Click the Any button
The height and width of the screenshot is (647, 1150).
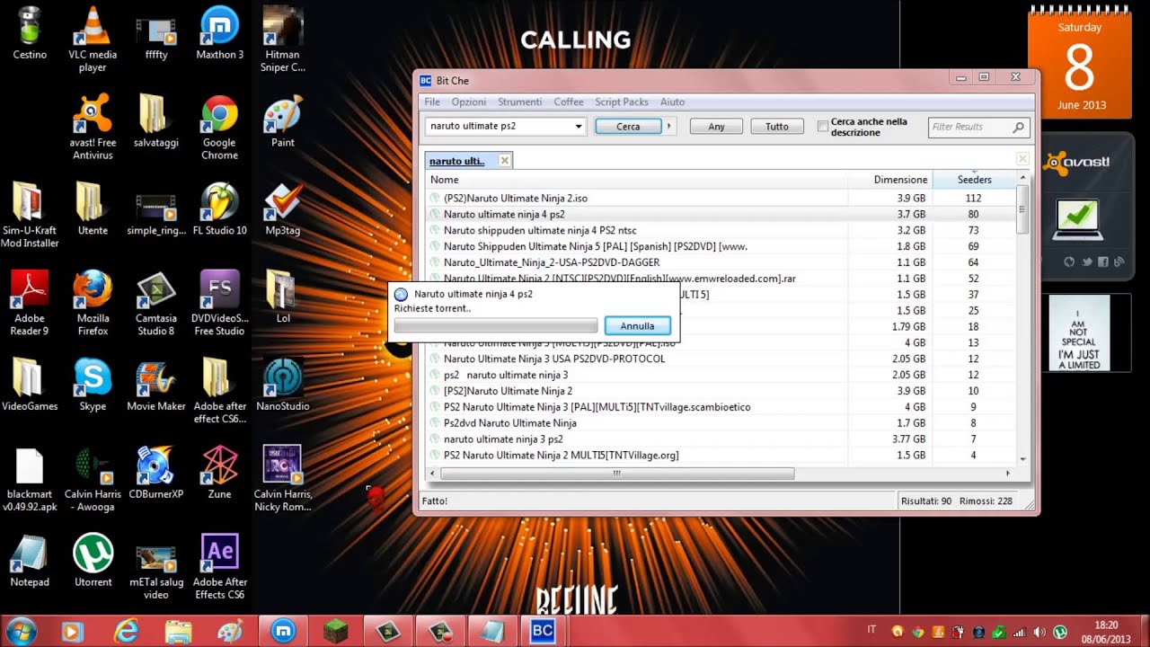(716, 127)
